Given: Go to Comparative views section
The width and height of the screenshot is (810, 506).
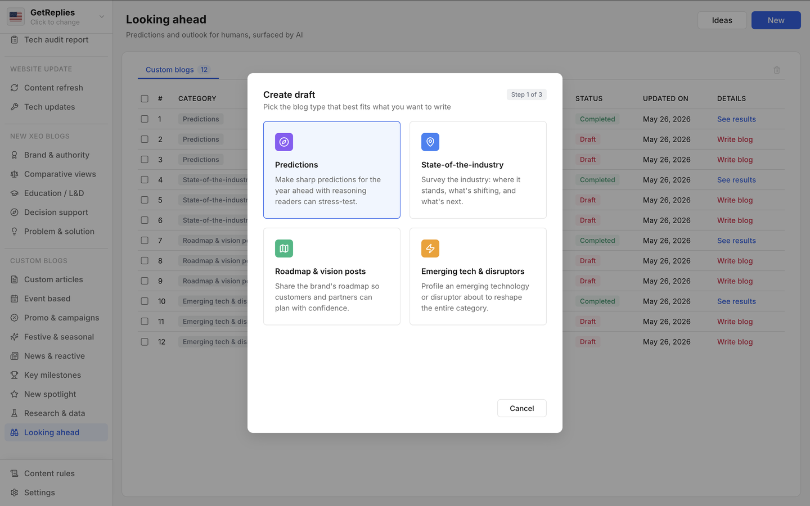Looking at the screenshot, I should click(56, 174).
